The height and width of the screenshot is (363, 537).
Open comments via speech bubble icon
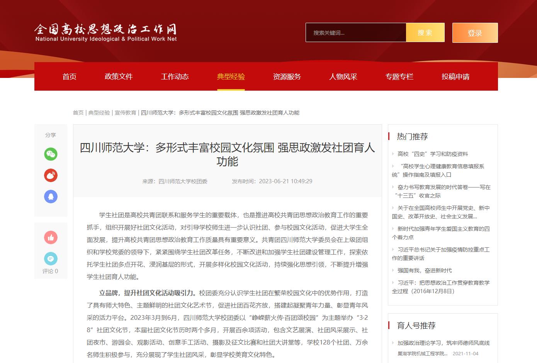click(x=51, y=258)
